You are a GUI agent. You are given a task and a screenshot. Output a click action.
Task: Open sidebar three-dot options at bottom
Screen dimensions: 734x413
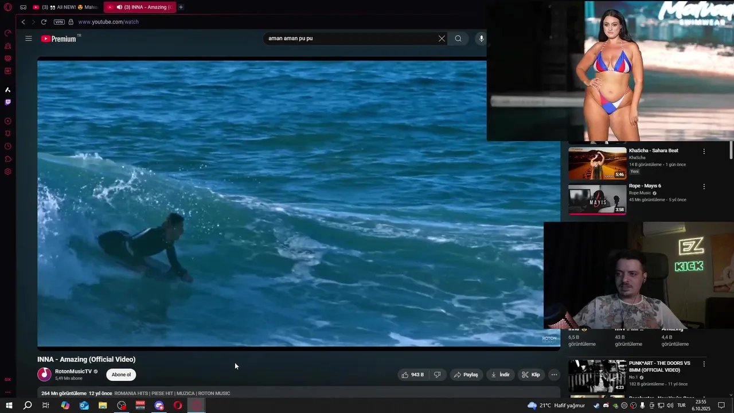(8, 392)
